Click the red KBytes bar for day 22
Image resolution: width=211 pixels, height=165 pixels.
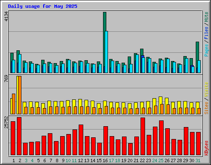[x=143, y=136]
